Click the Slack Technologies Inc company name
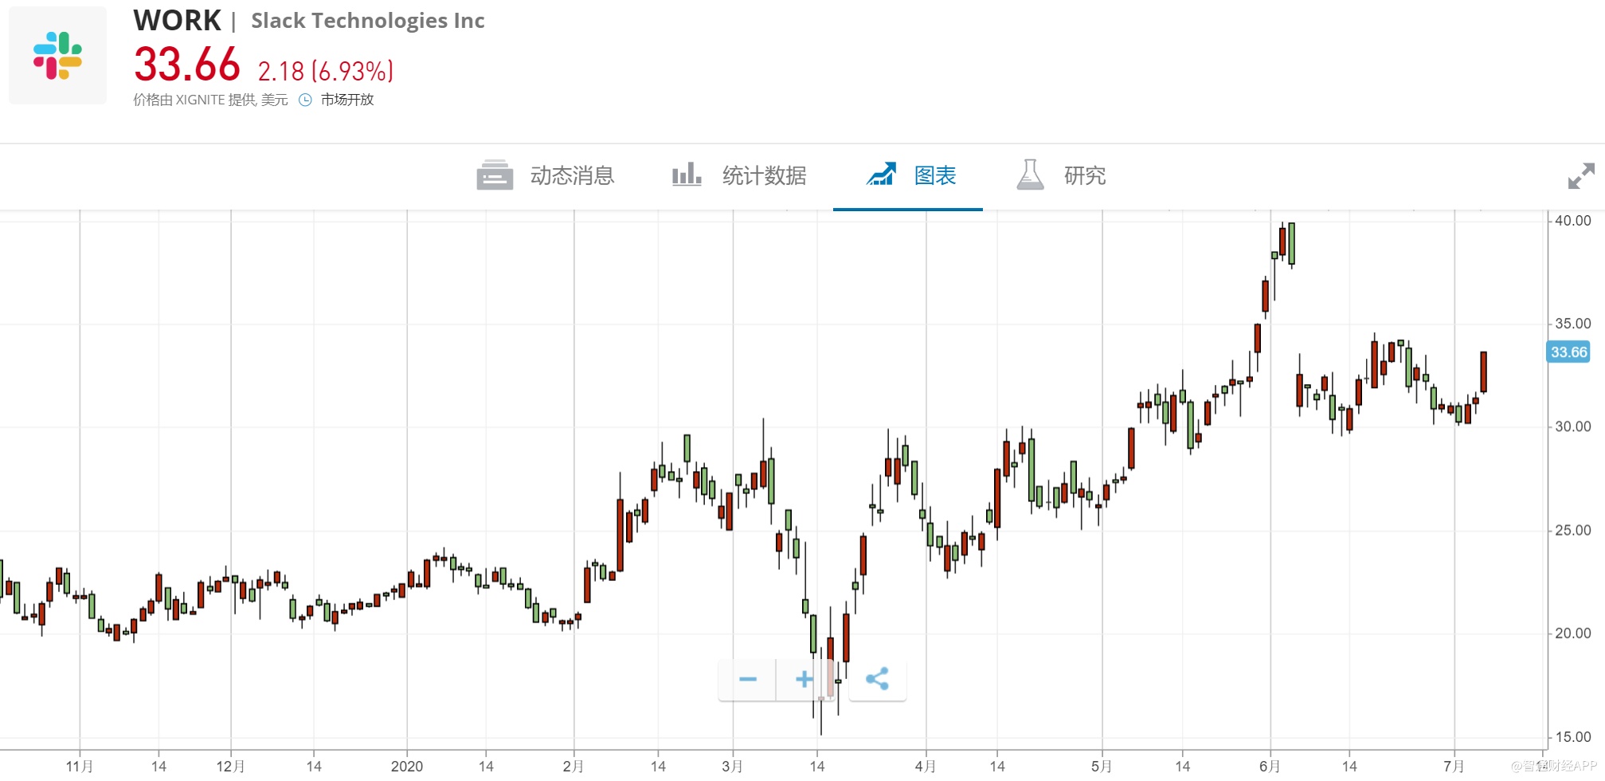1605x781 pixels. [367, 21]
